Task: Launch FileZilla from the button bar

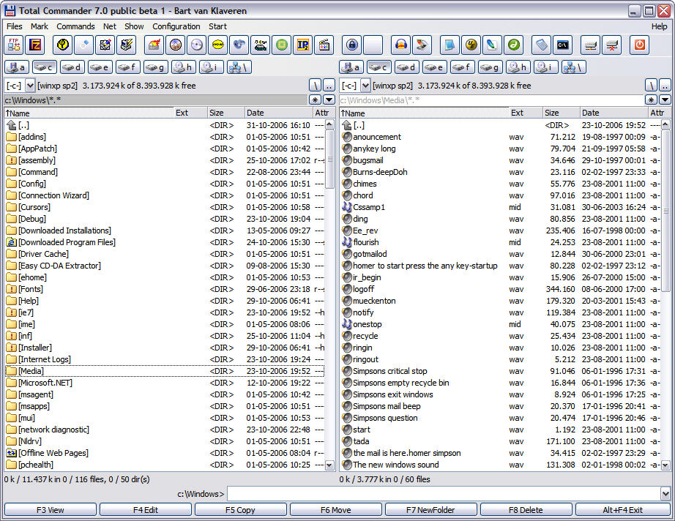Action: pyautogui.click(x=35, y=45)
